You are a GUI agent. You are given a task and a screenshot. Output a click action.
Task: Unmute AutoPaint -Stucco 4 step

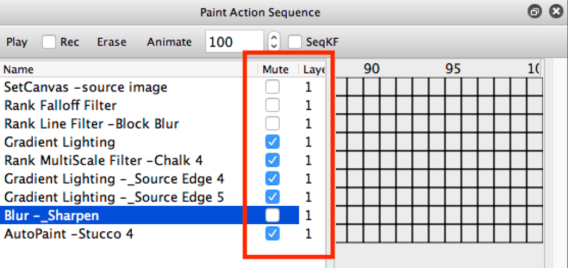[272, 234]
